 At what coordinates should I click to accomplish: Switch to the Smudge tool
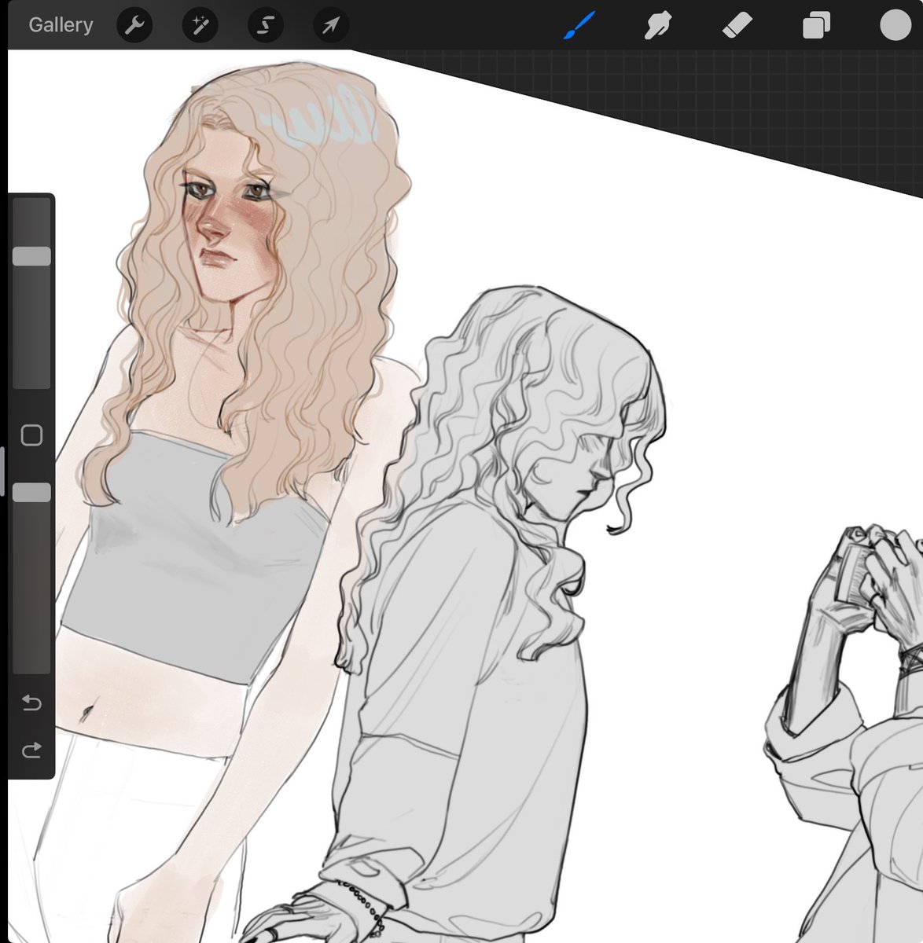click(659, 24)
